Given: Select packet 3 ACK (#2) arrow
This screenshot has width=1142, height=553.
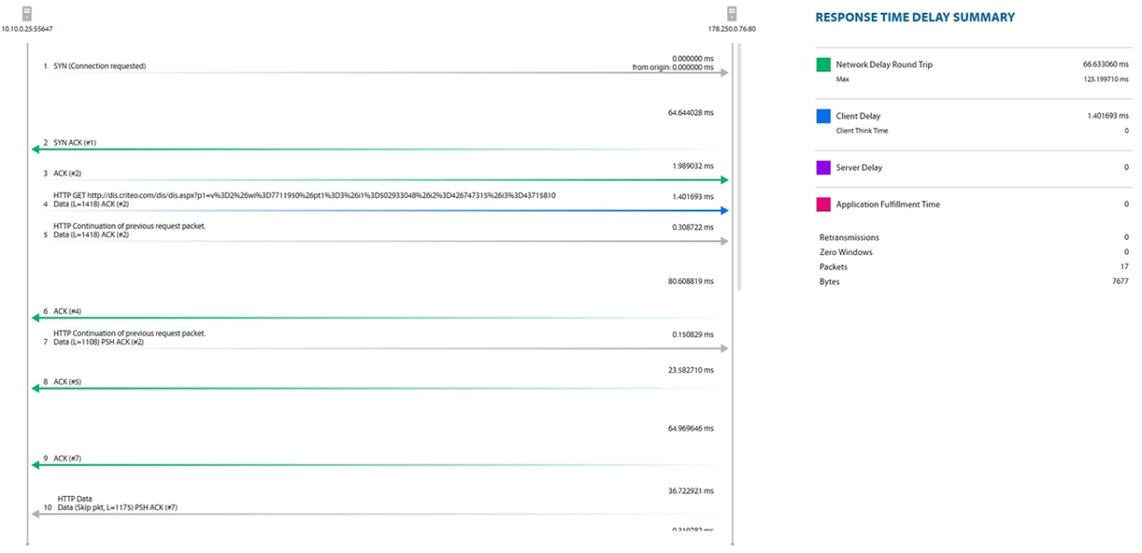Looking at the screenshot, I should (380, 177).
